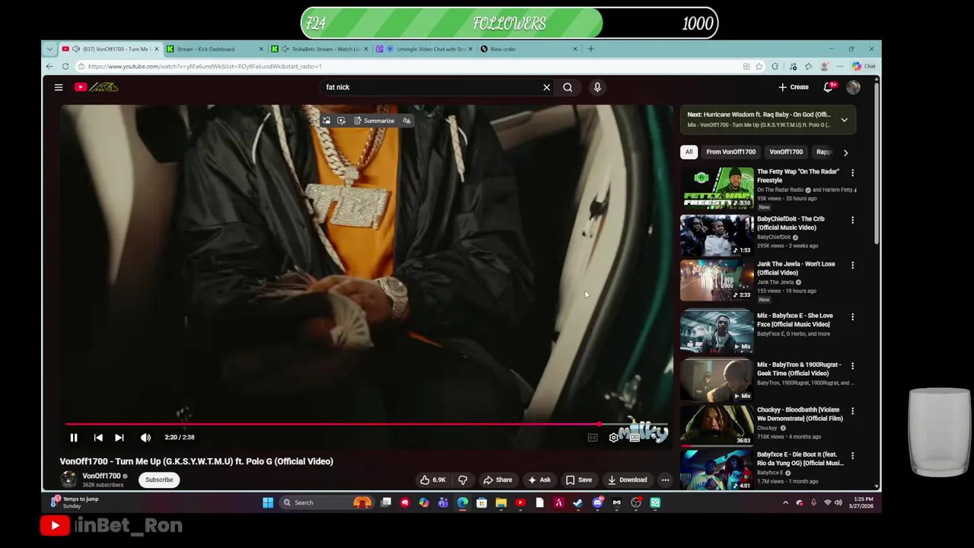Open a new browser tab

590,49
